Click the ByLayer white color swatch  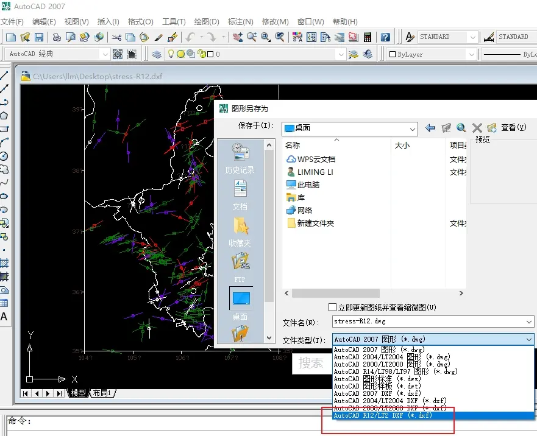coord(393,54)
